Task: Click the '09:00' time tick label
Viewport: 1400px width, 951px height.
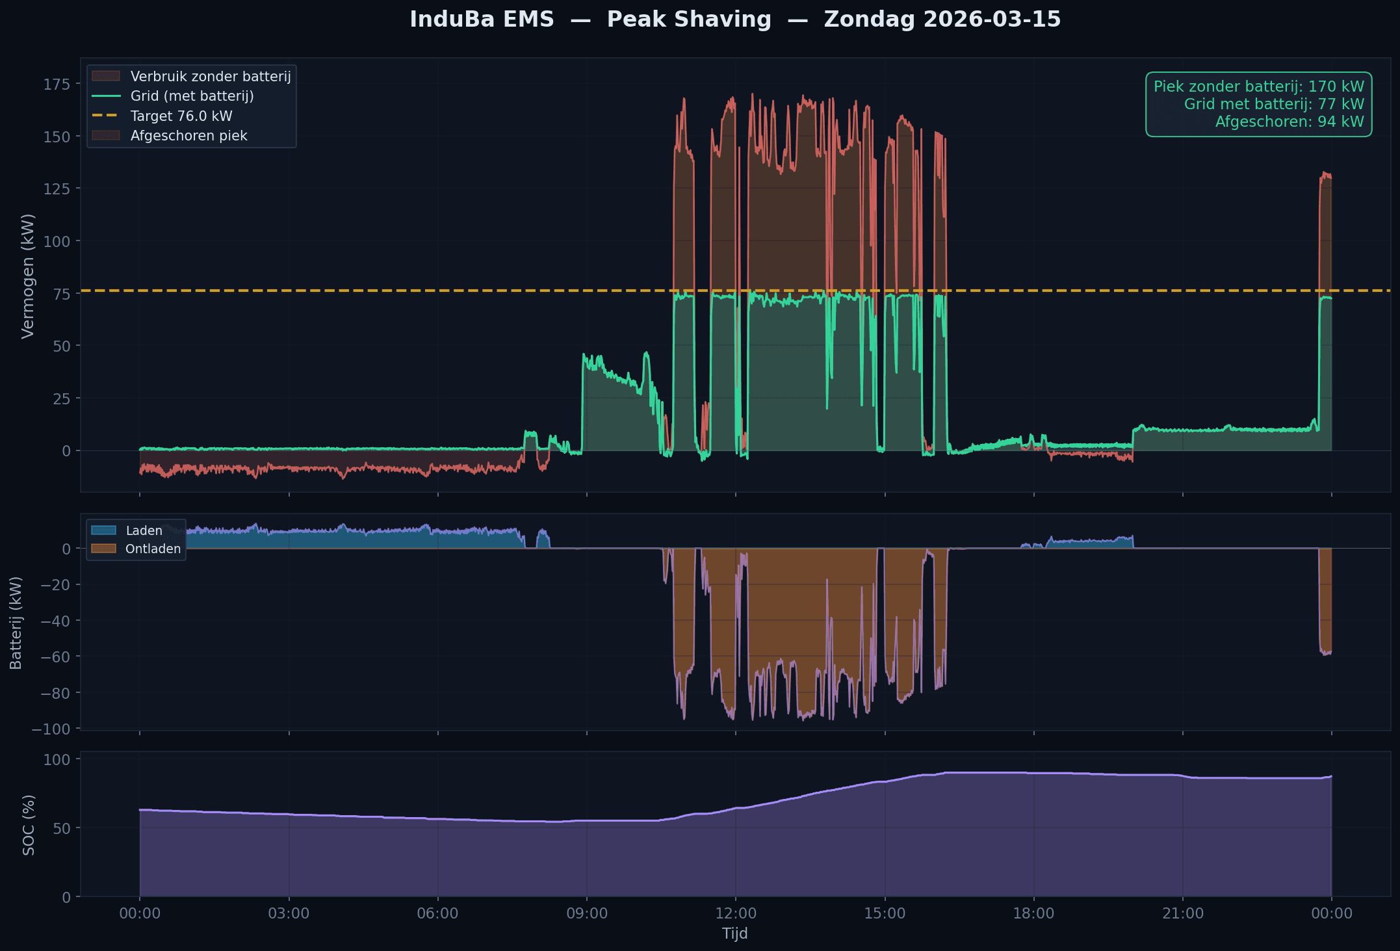Action: click(587, 913)
